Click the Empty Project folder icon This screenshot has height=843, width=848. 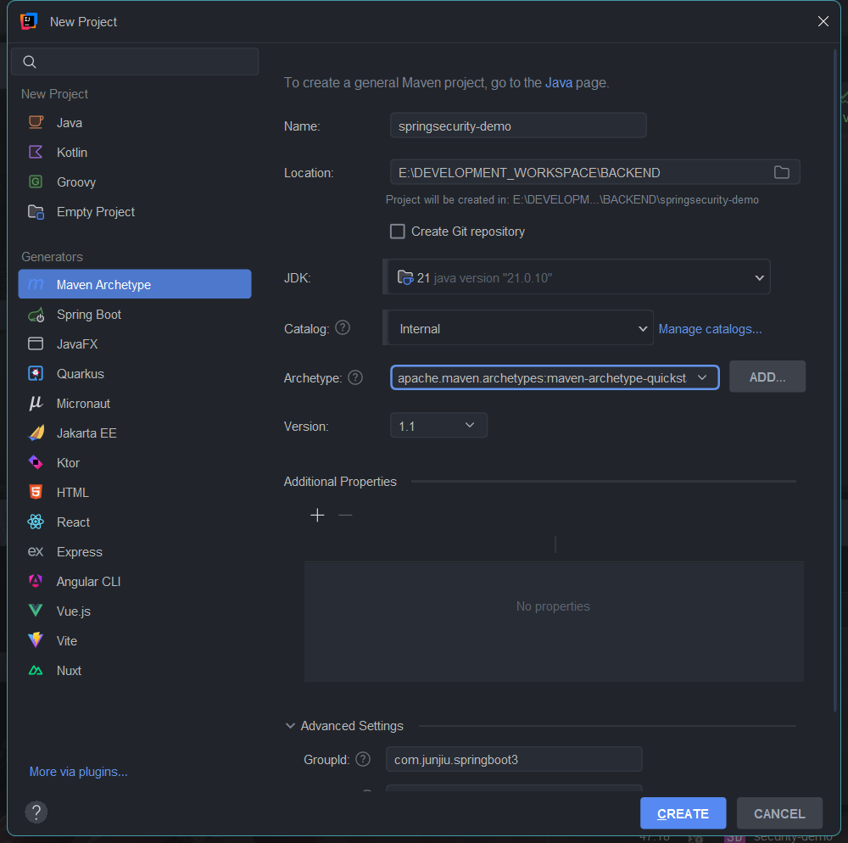[x=36, y=211]
